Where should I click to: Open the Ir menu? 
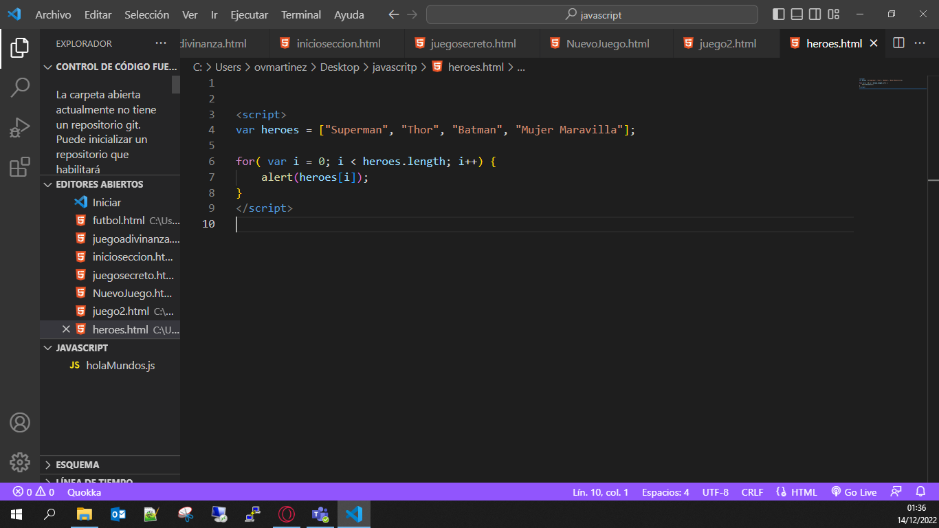click(214, 14)
